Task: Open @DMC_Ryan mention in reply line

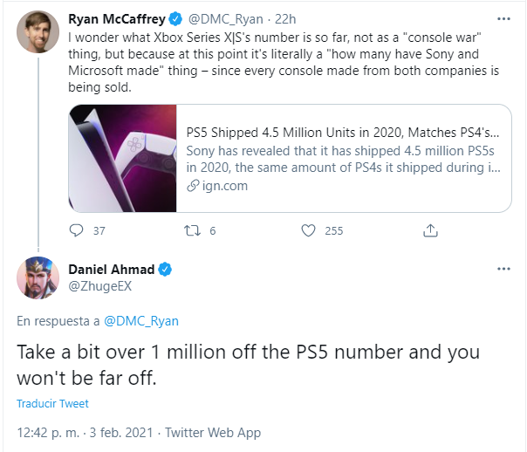Action: click(141, 321)
